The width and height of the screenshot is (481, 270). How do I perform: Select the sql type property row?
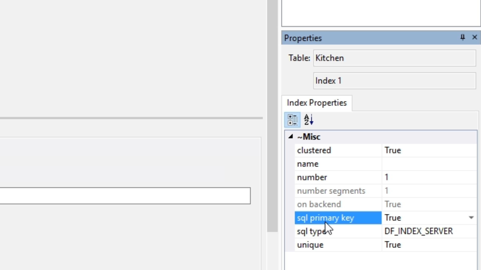[x=311, y=231]
